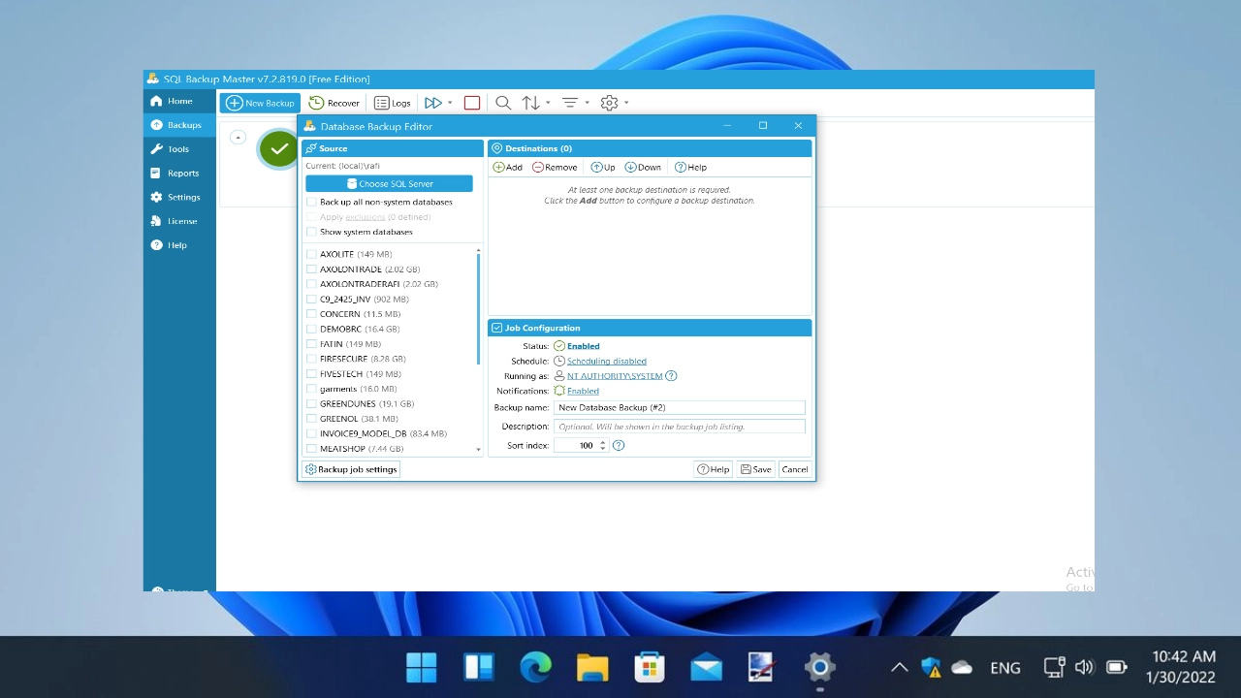Viewport: 1241px width, 698px height.
Task: Open dropdown arrow beside the run icon
Action: coord(450,103)
